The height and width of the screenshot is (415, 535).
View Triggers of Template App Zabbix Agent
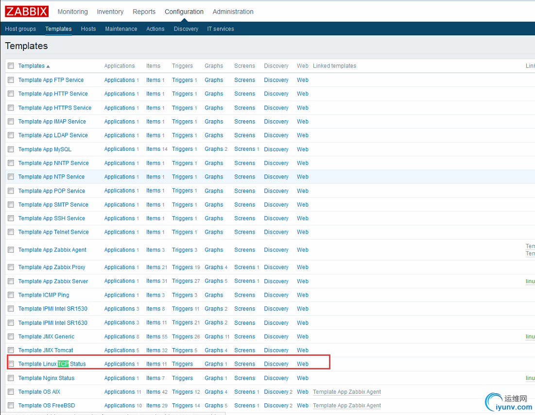[183, 250]
